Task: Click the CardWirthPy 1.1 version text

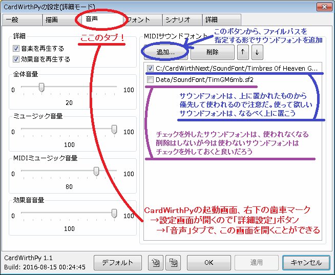Action: (x=28, y=258)
